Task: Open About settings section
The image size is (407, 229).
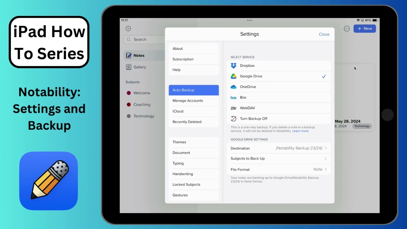Action: (194, 49)
